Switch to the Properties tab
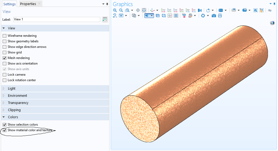Image resolution: width=278 pixels, height=151 pixels. pos(28,4)
